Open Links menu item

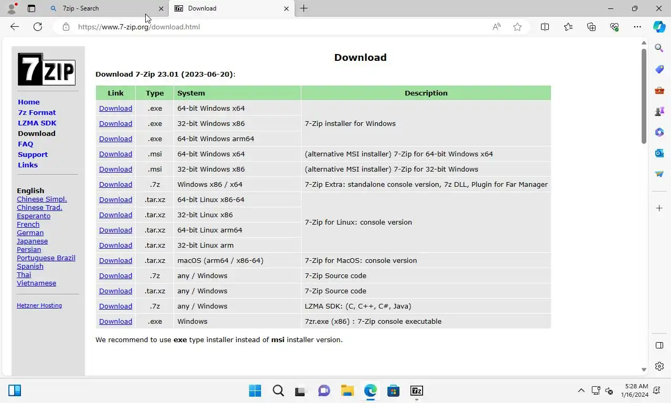pos(28,165)
